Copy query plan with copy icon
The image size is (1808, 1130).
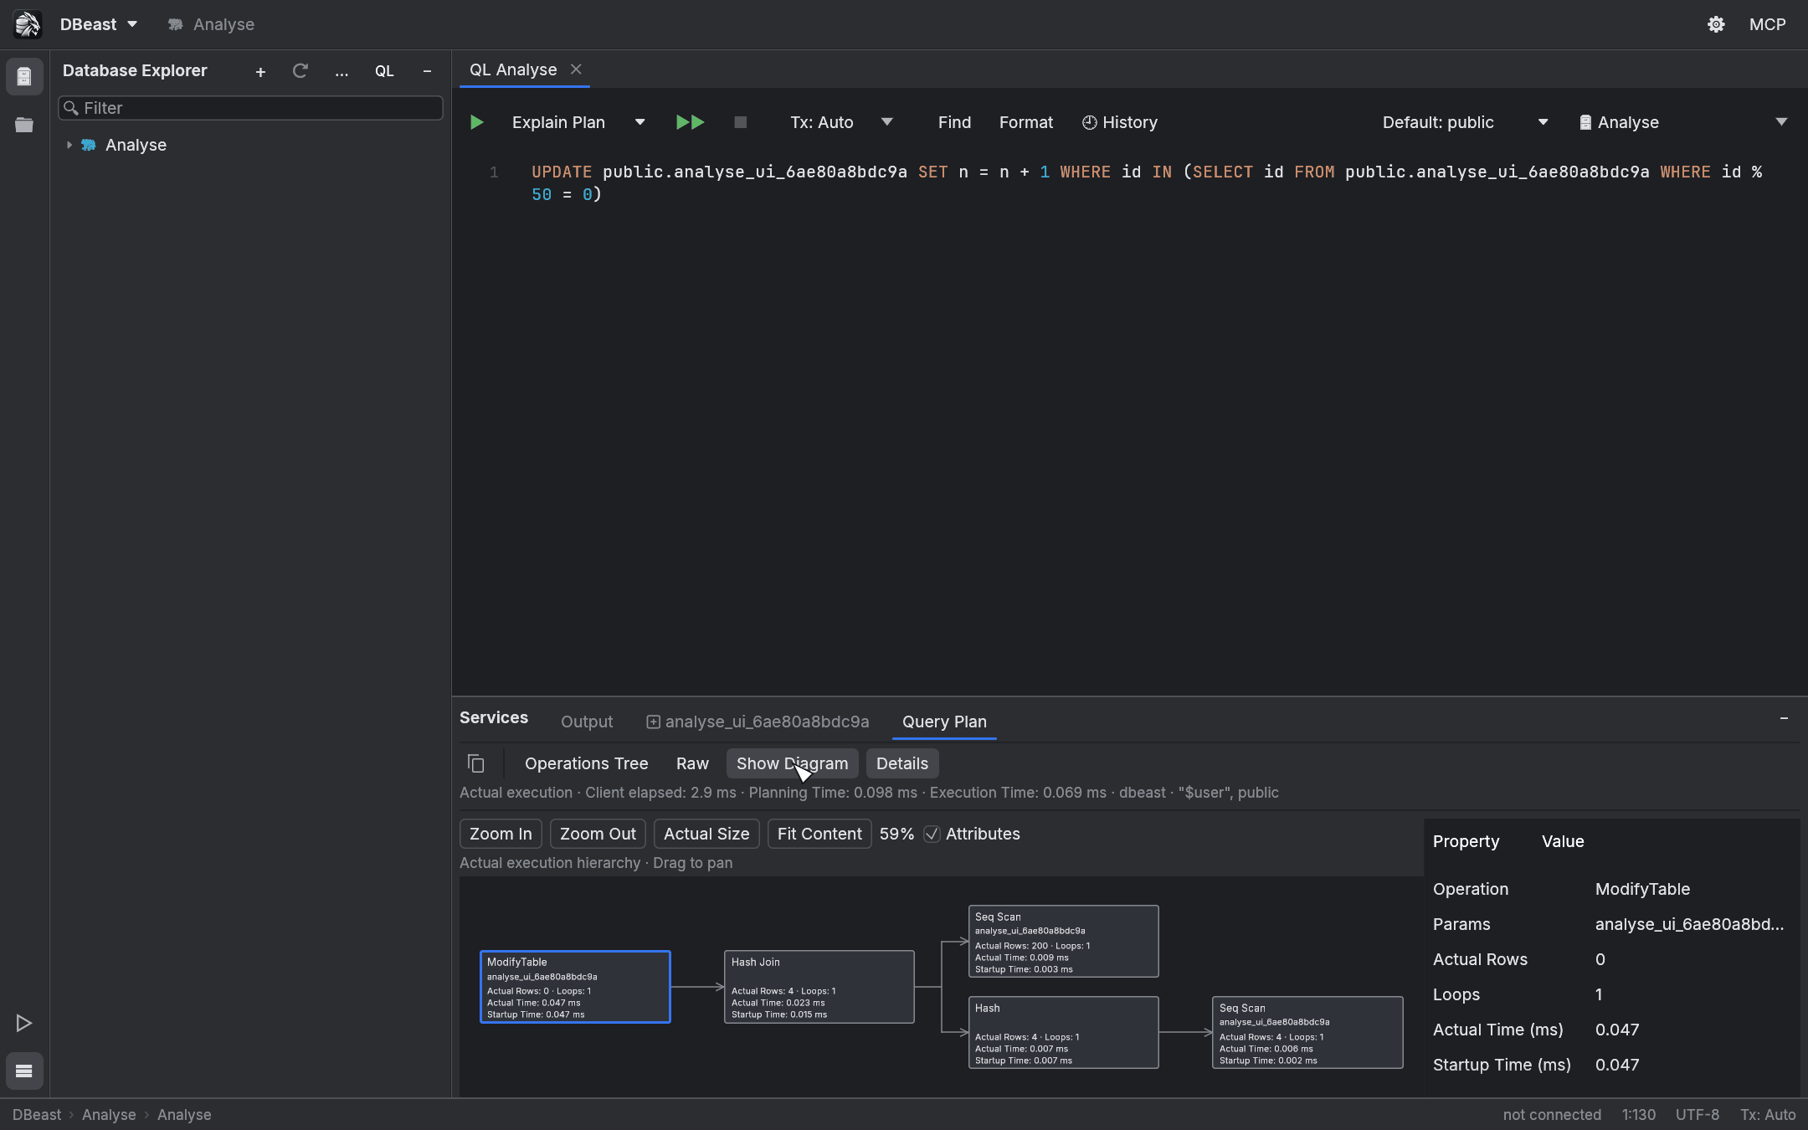(x=475, y=763)
